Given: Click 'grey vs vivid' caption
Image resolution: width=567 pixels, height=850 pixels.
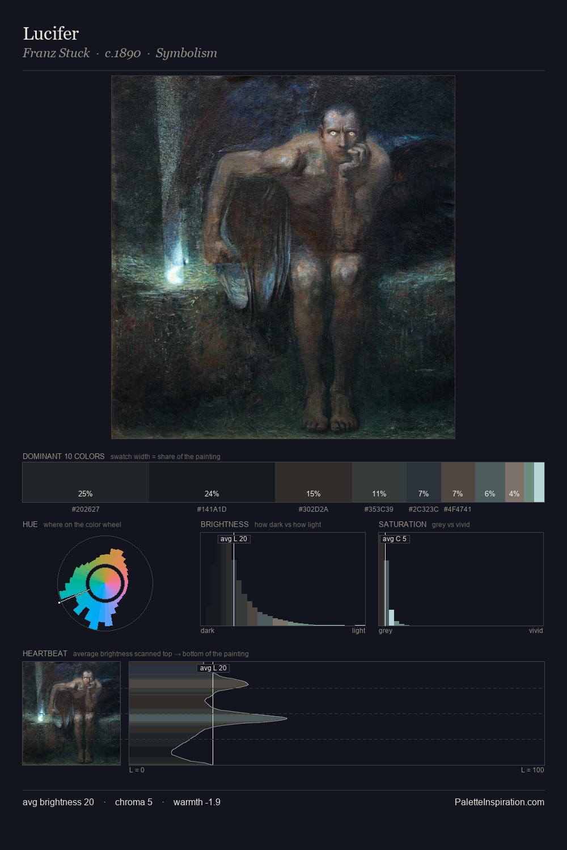Looking at the screenshot, I should pos(451,525).
